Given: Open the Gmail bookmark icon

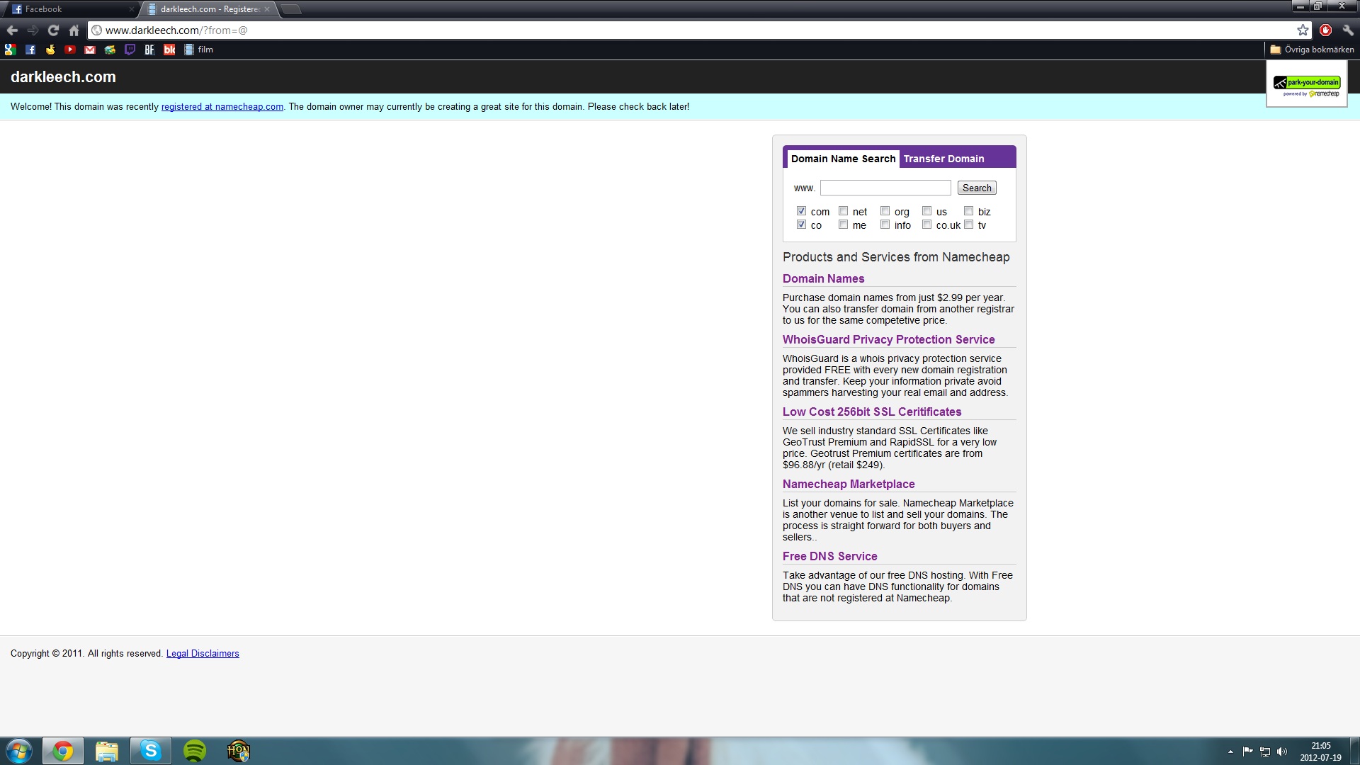Looking at the screenshot, I should pos(90,50).
